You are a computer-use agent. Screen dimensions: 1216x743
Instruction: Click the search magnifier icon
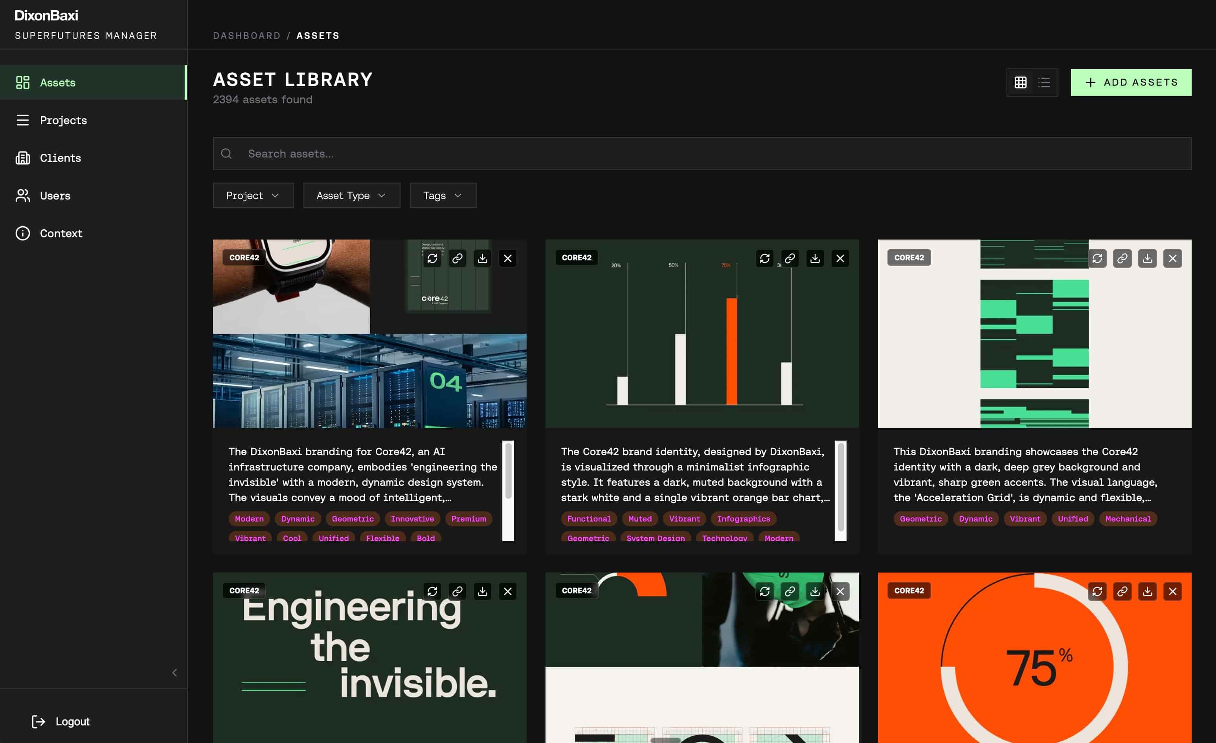(x=226, y=154)
